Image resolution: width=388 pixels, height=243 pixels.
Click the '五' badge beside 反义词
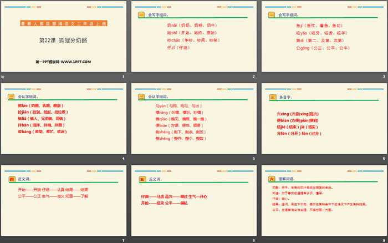coord(142,179)
